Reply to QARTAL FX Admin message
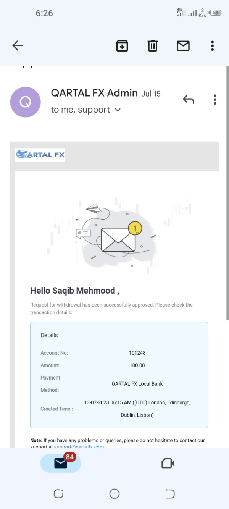Image resolution: width=229 pixels, height=509 pixels. point(189,100)
